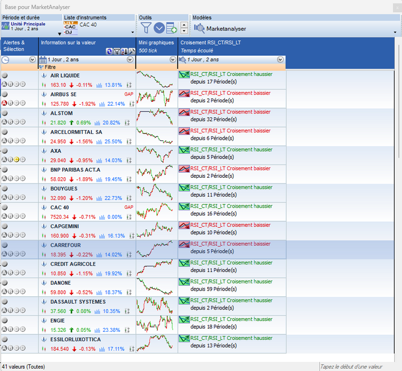Click the GAP indicator on the CAC 40 row
The height and width of the screenshot is (371, 402).
(129, 207)
